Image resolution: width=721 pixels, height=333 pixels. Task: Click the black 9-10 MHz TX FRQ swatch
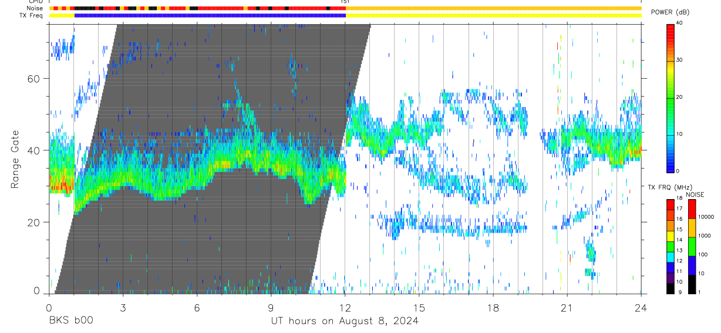tap(671, 287)
